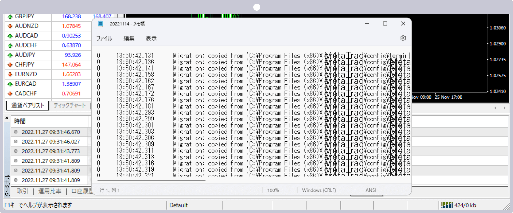The height and width of the screenshot is (213, 513).
Task: Click ANSI encoding indicator in status bar
Action: pyautogui.click(x=371, y=190)
